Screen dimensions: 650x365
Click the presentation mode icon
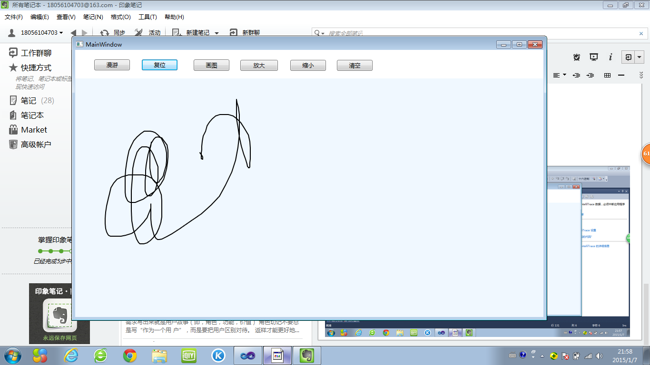pos(593,57)
